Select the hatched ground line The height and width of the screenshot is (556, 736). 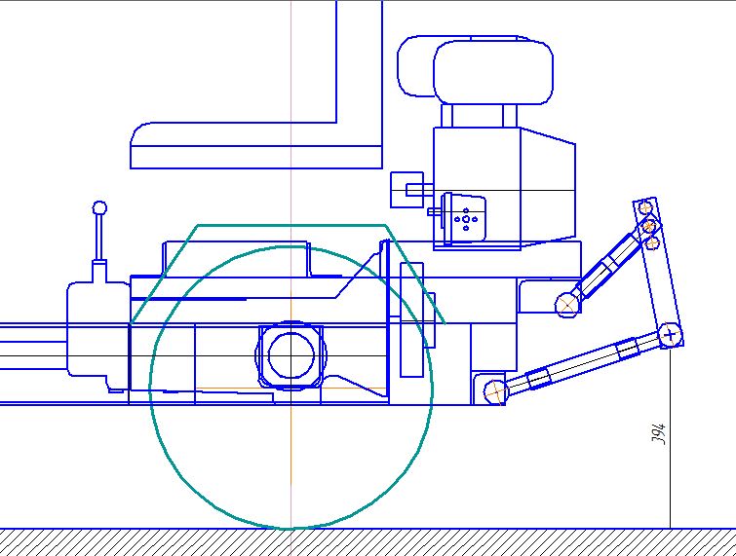pos(368,542)
